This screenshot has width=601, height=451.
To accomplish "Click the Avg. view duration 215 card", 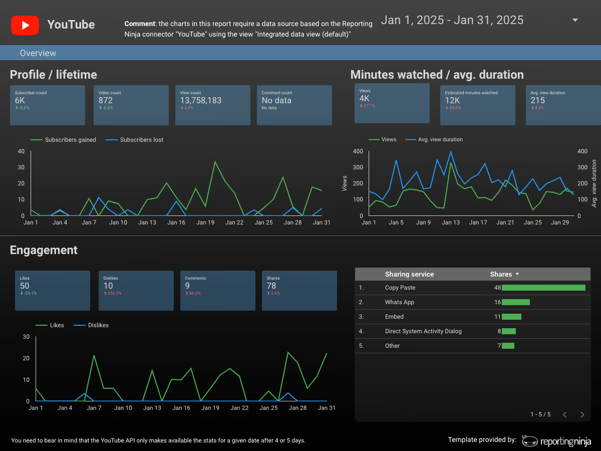I will point(563,105).
